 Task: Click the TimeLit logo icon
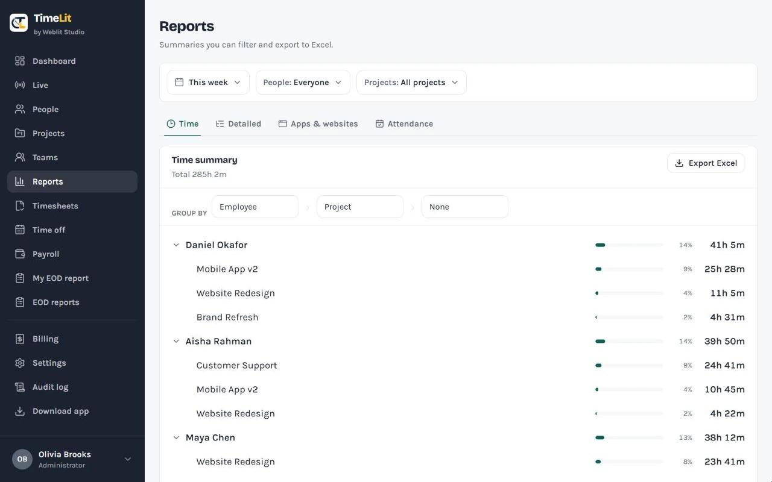click(x=19, y=23)
